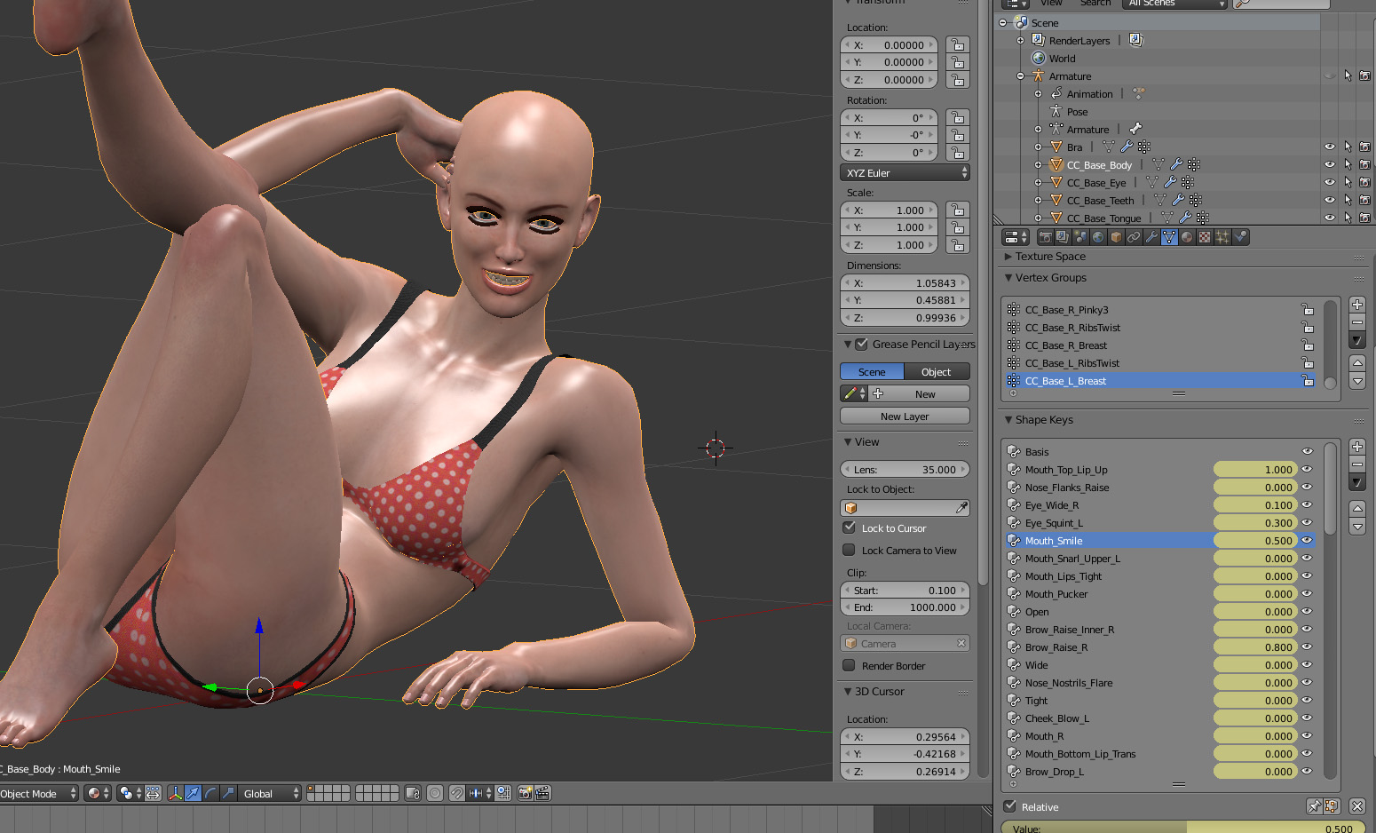Select the Translate manipulator arrow icon
Viewport: 1376px width, 833px height.
pos(193,793)
